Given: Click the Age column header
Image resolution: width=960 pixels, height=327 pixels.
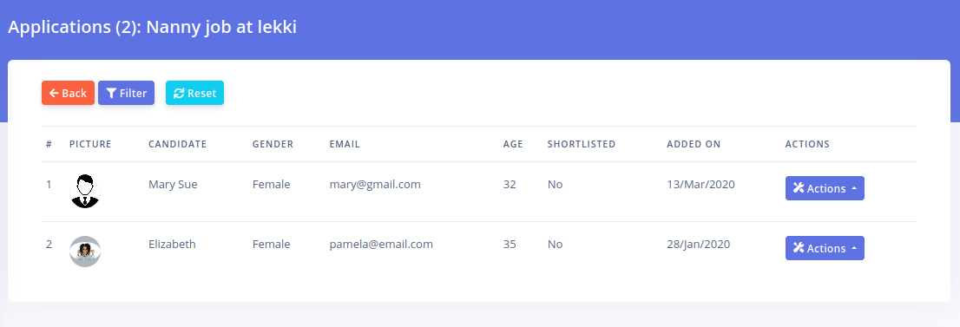Looking at the screenshot, I should [513, 145].
